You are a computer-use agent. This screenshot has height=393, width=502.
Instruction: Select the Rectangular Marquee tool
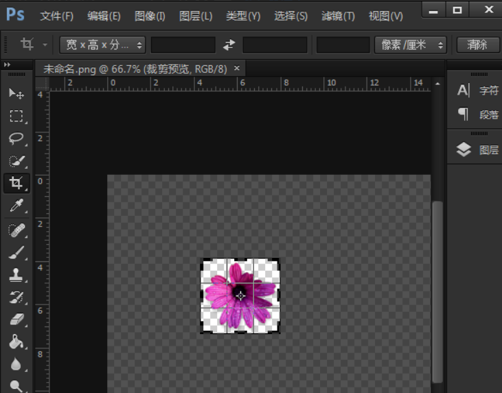click(x=16, y=116)
